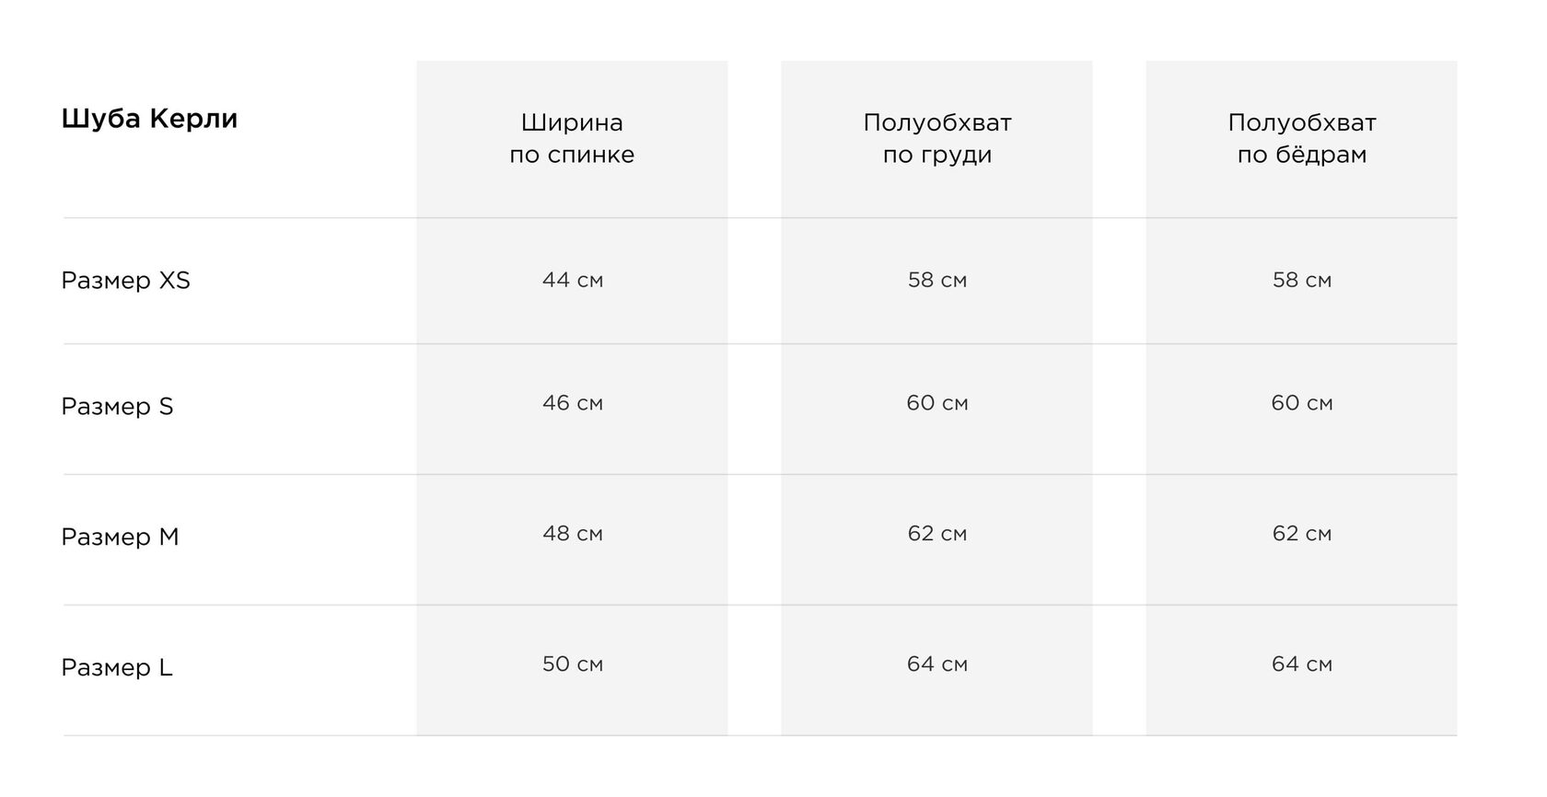1547x797 pixels.
Task: Select the 50 см cell for size L
Action: click(x=572, y=664)
